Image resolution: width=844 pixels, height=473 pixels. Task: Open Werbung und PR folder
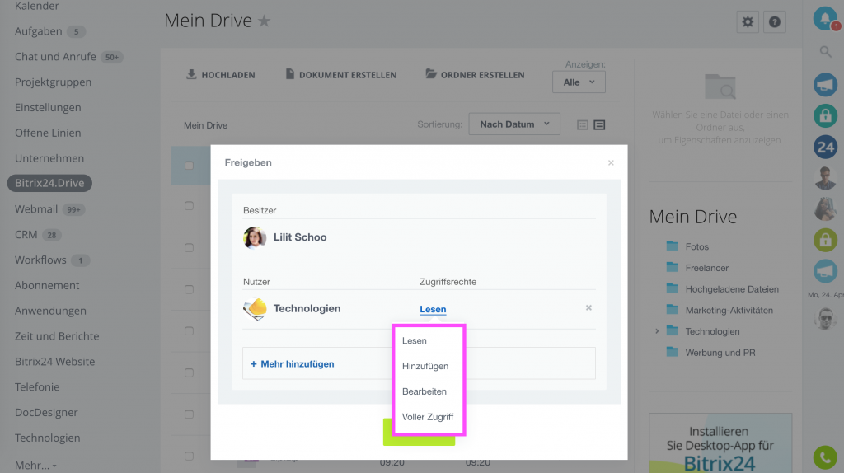[720, 353]
